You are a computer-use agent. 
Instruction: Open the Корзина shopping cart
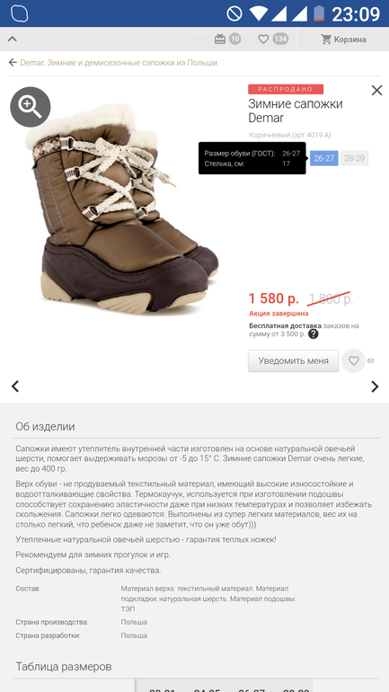click(343, 40)
